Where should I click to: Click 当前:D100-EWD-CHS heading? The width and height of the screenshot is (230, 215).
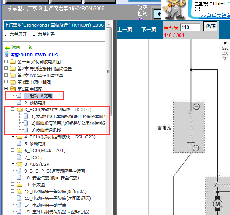point(34,55)
